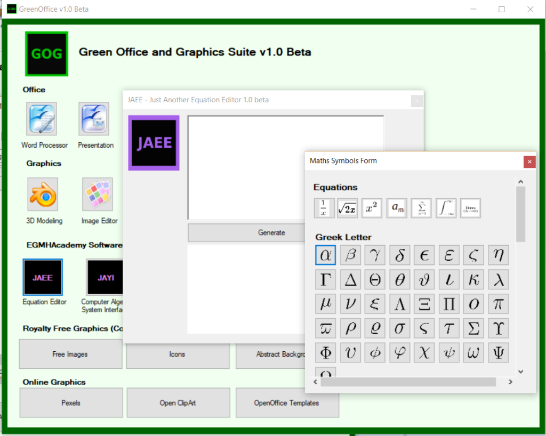Insert the eta symbol
This screenshot has height=436, width=546.
coord(499,255)
